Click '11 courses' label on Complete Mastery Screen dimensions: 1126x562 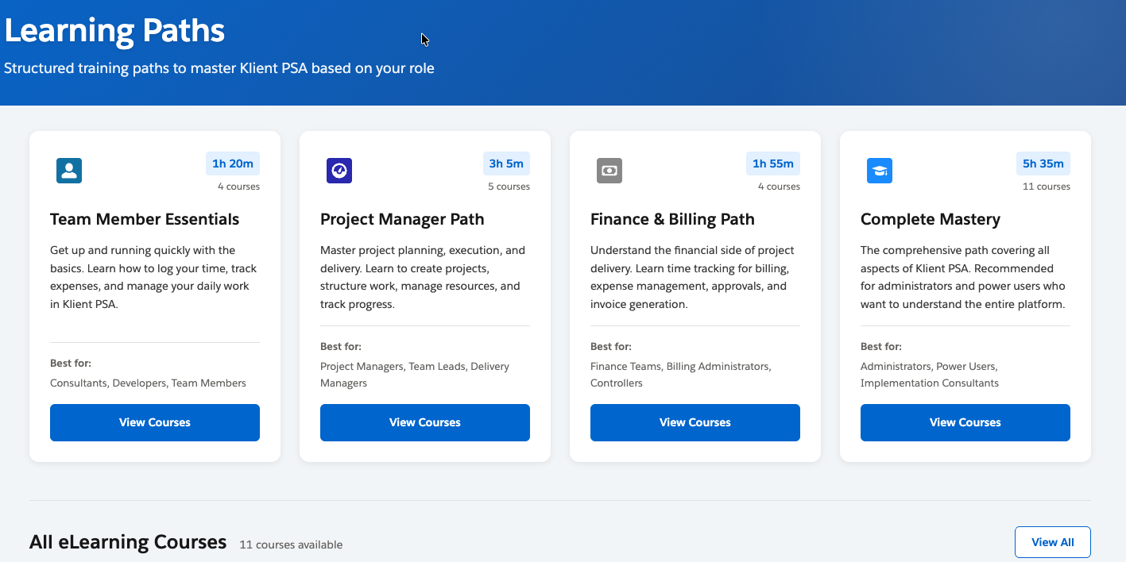1047,187
